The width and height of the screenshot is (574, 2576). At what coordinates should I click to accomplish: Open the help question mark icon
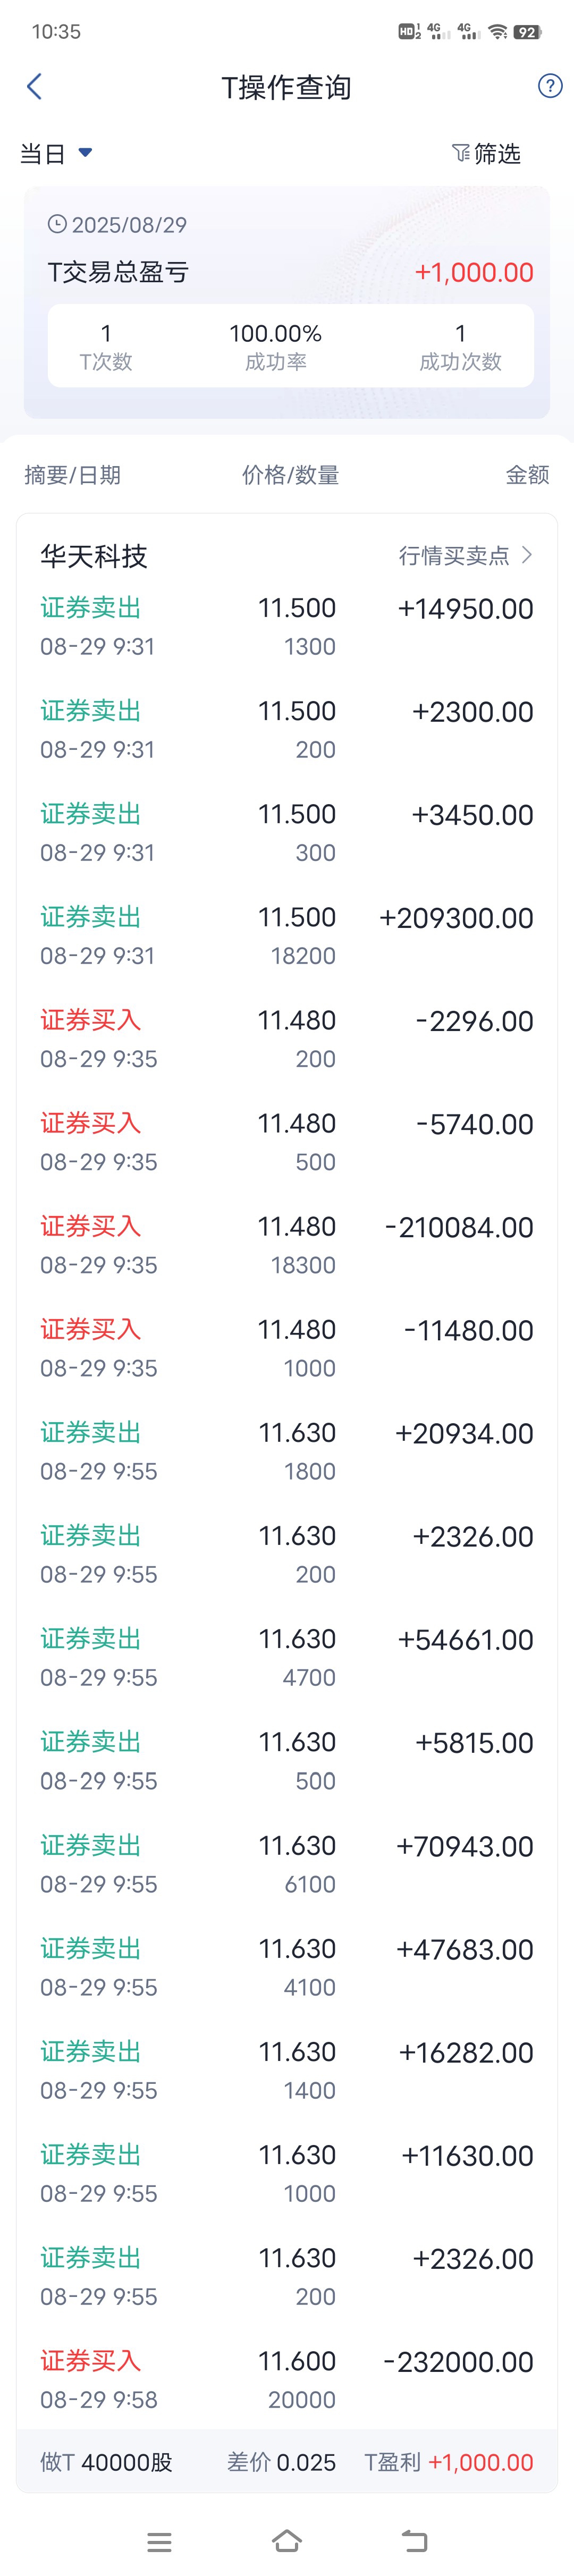(x=549, y=86)
